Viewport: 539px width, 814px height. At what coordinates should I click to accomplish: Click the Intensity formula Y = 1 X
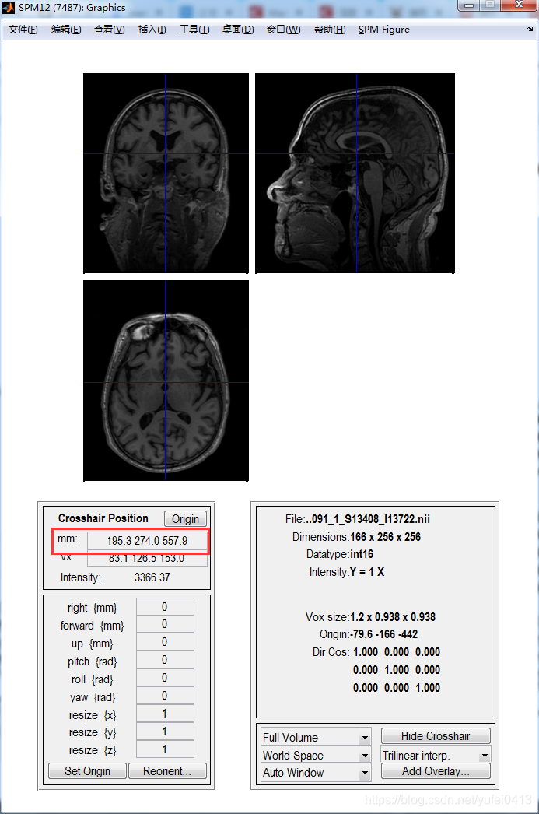point(367,571)
